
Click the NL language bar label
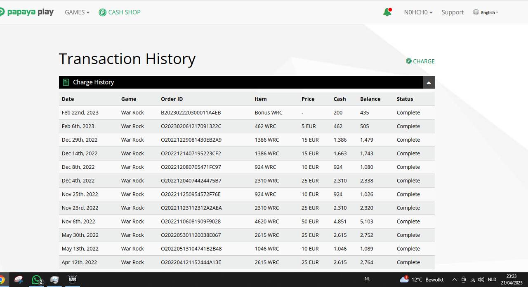click(367, 279)
